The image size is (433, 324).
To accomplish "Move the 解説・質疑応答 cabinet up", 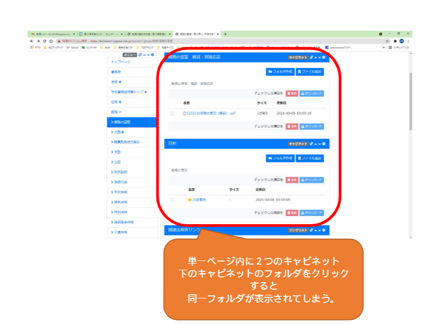I will tap(316, 57).
